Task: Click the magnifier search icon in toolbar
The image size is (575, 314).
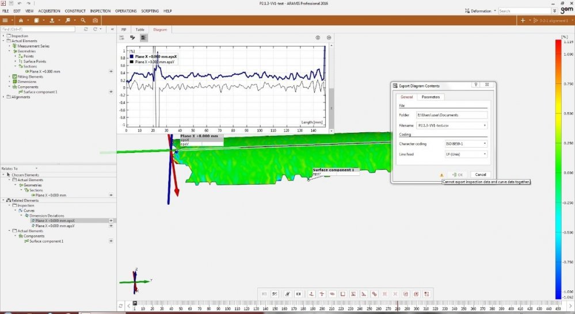Action: pyautogui.click(x=83, y=20)
